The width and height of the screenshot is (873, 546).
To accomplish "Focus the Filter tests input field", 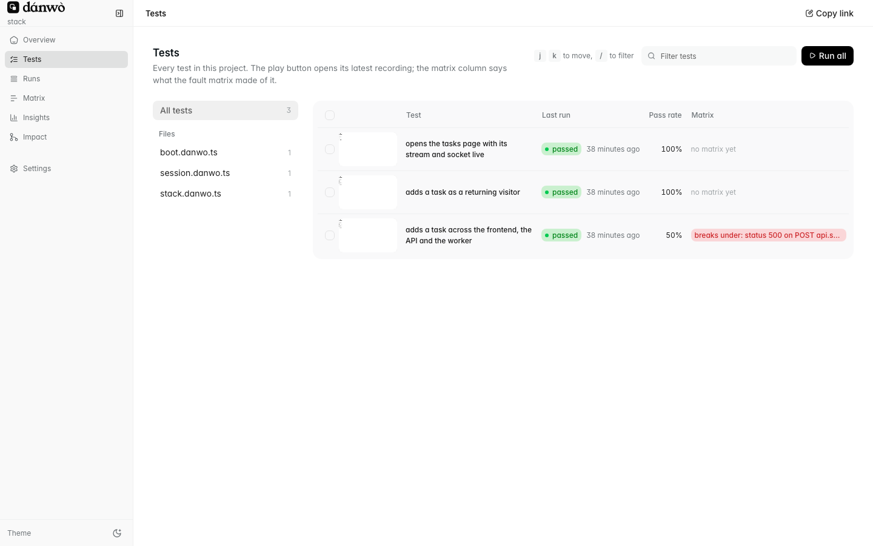I will tap(718, 56).
